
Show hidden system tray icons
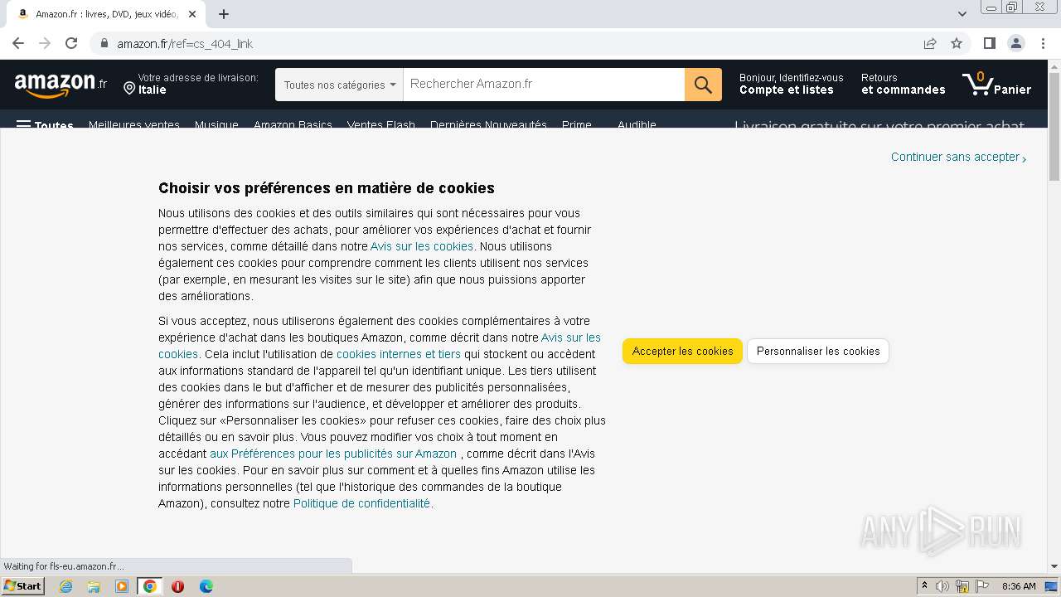(x=924, y=586)
